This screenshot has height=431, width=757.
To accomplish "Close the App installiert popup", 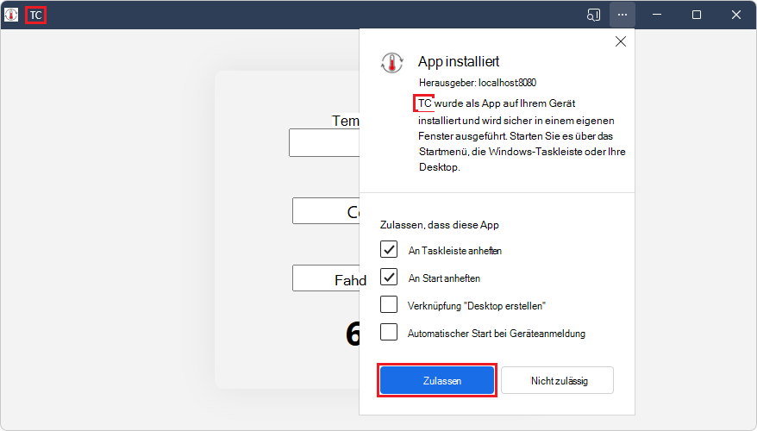I will [x=621, y=41].
